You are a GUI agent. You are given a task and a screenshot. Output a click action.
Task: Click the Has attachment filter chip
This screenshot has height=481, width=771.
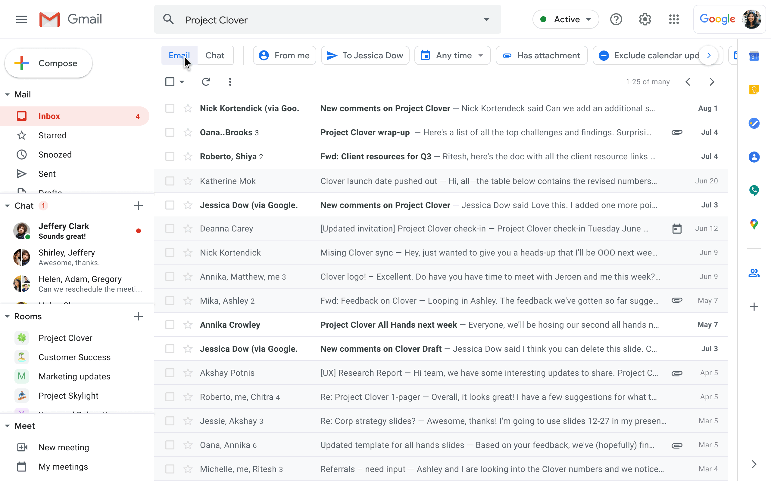pyautogui.click(x=542, y=55)
